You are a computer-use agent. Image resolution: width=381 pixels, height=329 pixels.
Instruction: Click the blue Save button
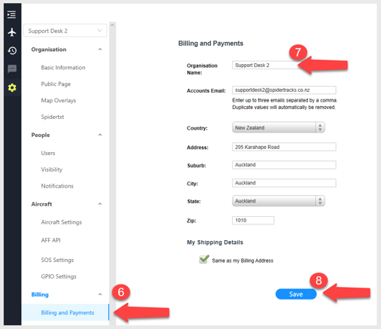coord(296,294)
